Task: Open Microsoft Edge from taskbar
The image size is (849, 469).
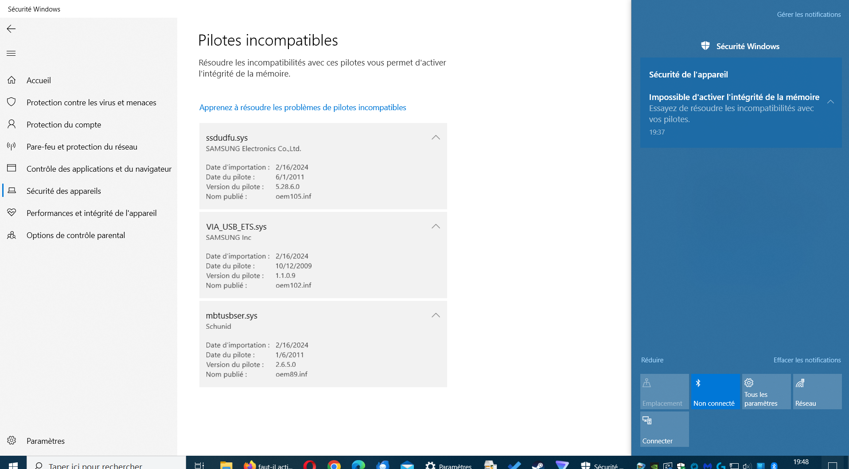Action: [x=358, y=465]
